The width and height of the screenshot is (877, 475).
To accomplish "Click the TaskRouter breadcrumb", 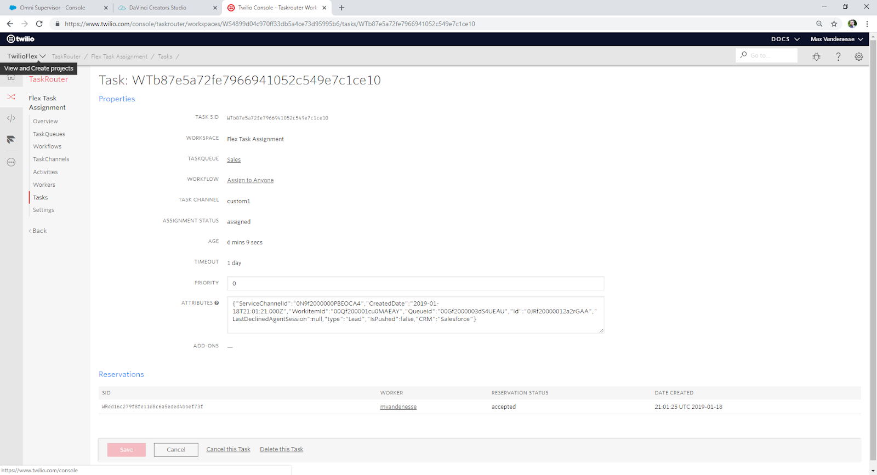I will (66, 56).
